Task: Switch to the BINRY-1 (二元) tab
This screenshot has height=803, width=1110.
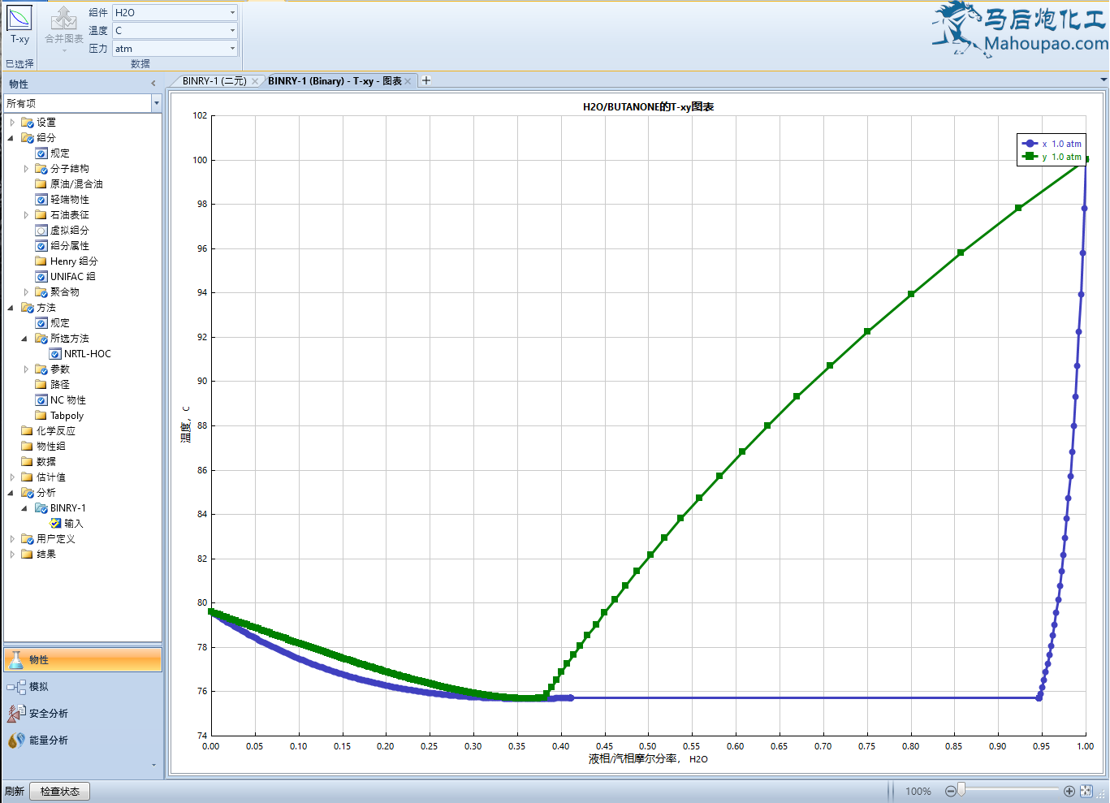Action: (x=214, y=80)
